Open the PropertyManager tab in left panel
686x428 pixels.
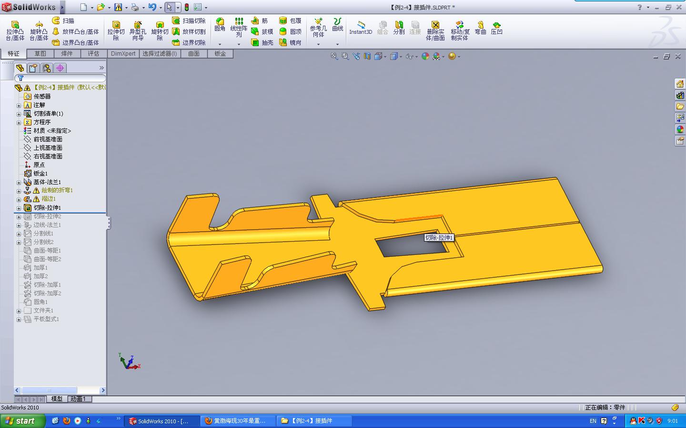(33, 68)
